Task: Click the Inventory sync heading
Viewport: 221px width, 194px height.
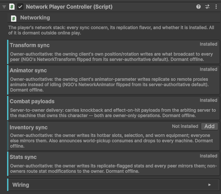Action: coord(29,127)
